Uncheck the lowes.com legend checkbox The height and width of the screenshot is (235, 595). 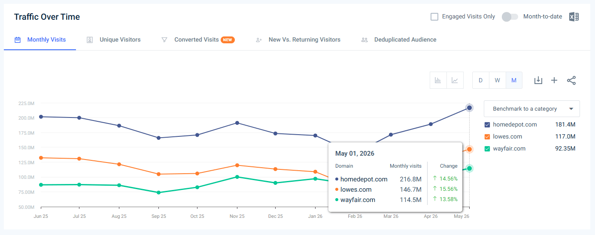tap(487, 137)
